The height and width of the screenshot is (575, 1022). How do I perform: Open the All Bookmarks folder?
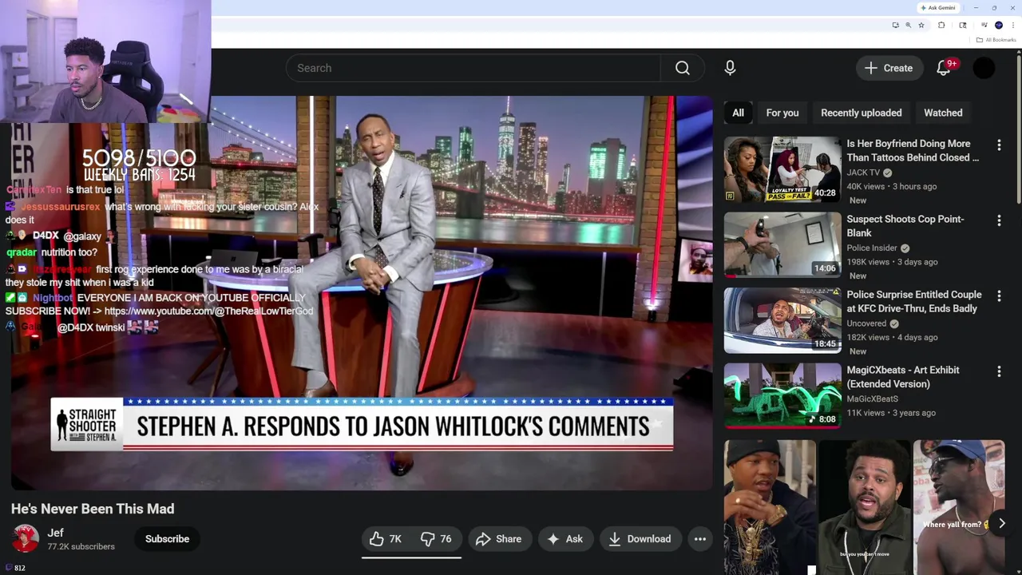(x=996, y=40)
